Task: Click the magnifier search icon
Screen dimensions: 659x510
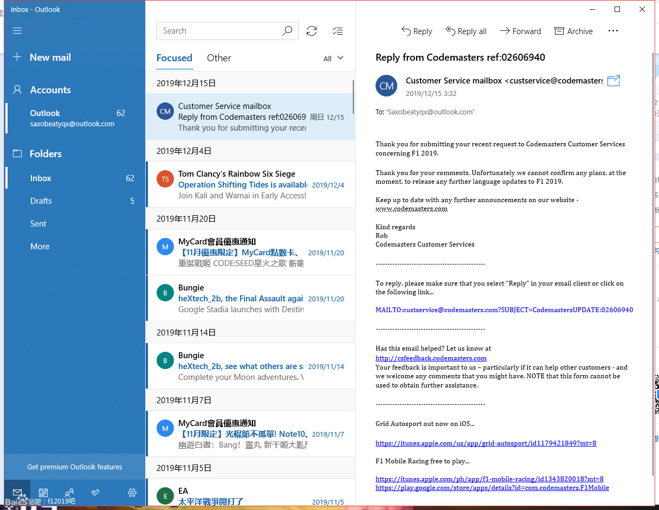Action: [287, 31]
